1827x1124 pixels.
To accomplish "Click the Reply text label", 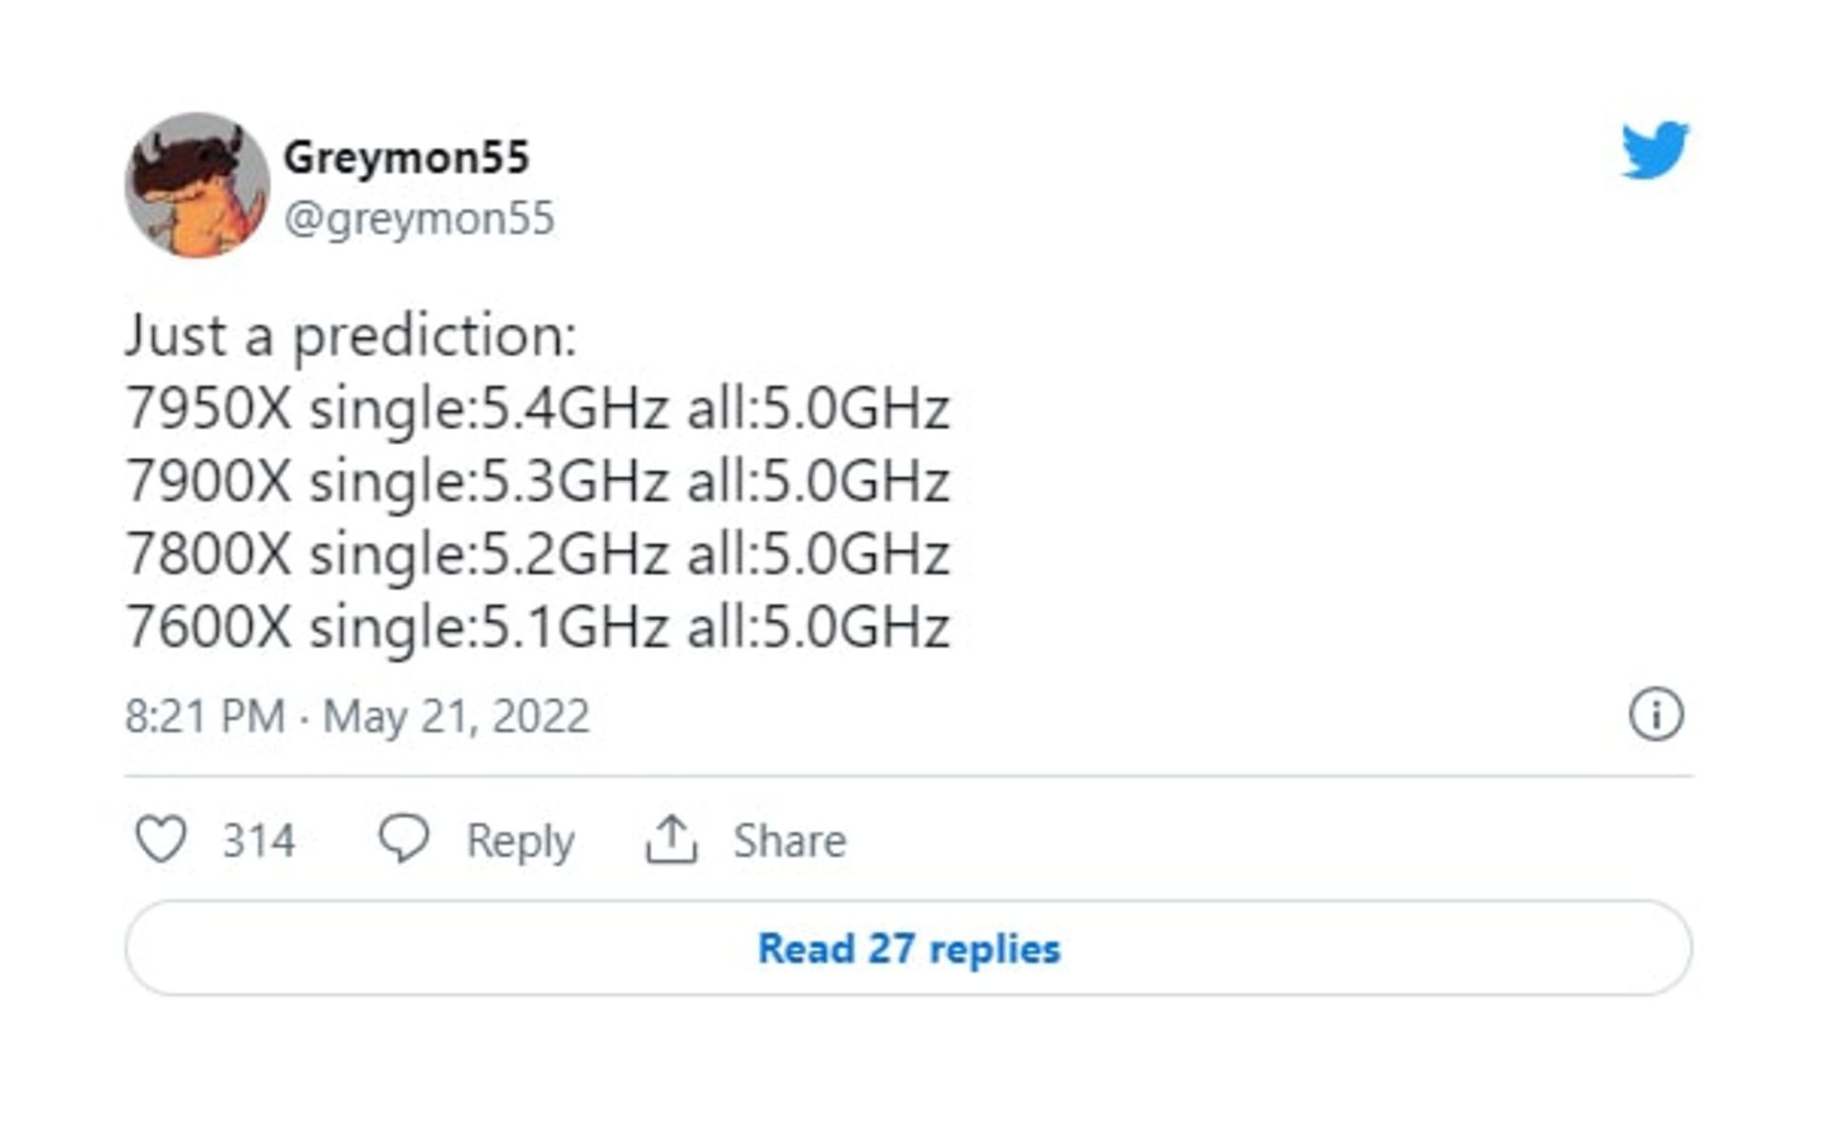I will tap(520, 841).
